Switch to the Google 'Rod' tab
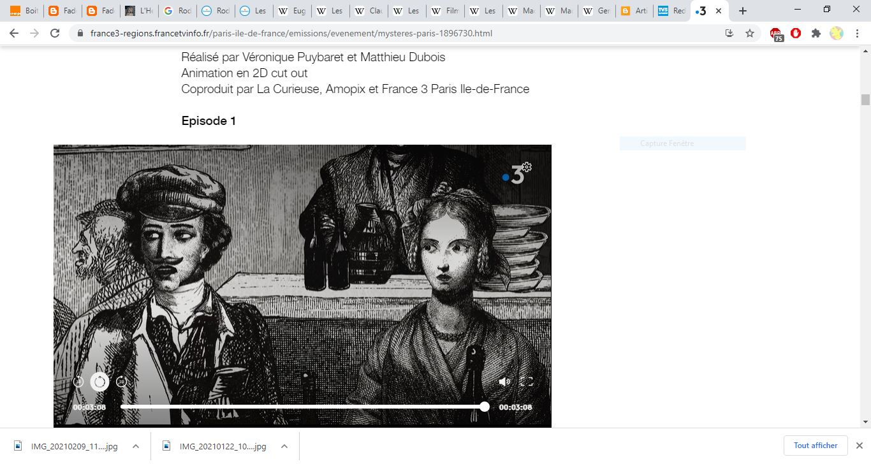871x464 pixels. coord(177,11)
